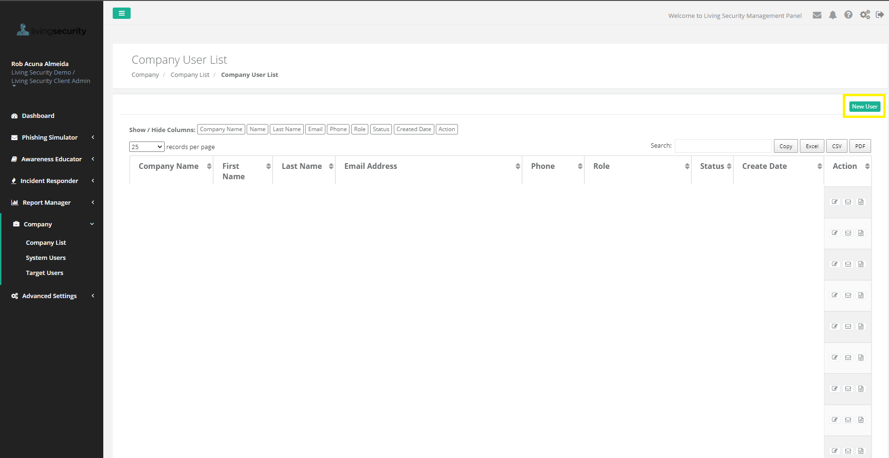
Task: Toggle the Name column visibility button
Action: point(258,129)
